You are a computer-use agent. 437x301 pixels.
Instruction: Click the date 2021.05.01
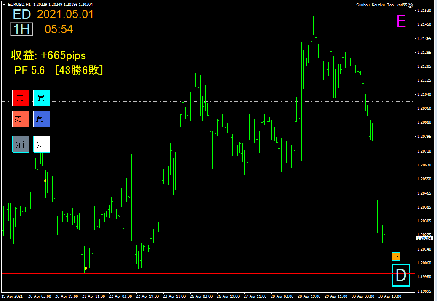point(66,14)
